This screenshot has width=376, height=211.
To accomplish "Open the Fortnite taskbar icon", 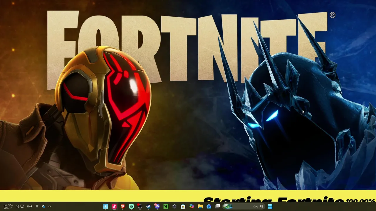I will (x=105, y=206).
